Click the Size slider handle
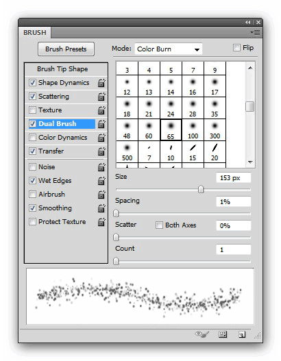 point(201,189)
